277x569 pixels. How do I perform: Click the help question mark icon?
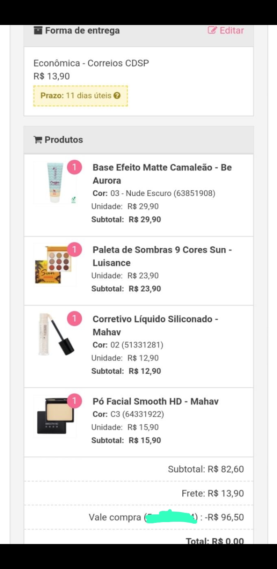click(x=117, y=96)
